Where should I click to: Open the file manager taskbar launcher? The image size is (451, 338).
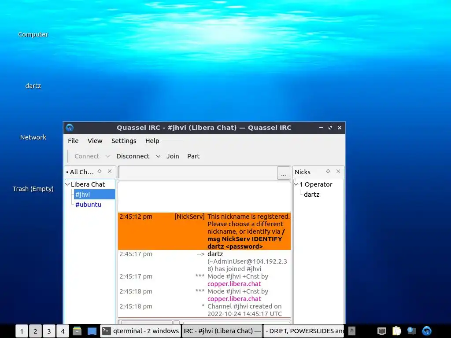77,331
